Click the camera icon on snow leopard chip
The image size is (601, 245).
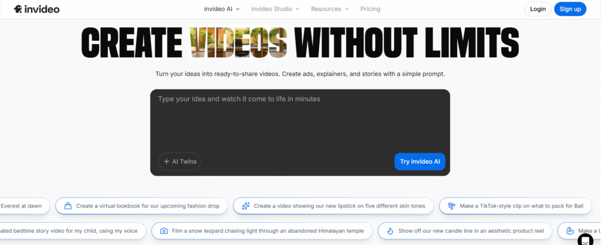click(x=164, y=231)
